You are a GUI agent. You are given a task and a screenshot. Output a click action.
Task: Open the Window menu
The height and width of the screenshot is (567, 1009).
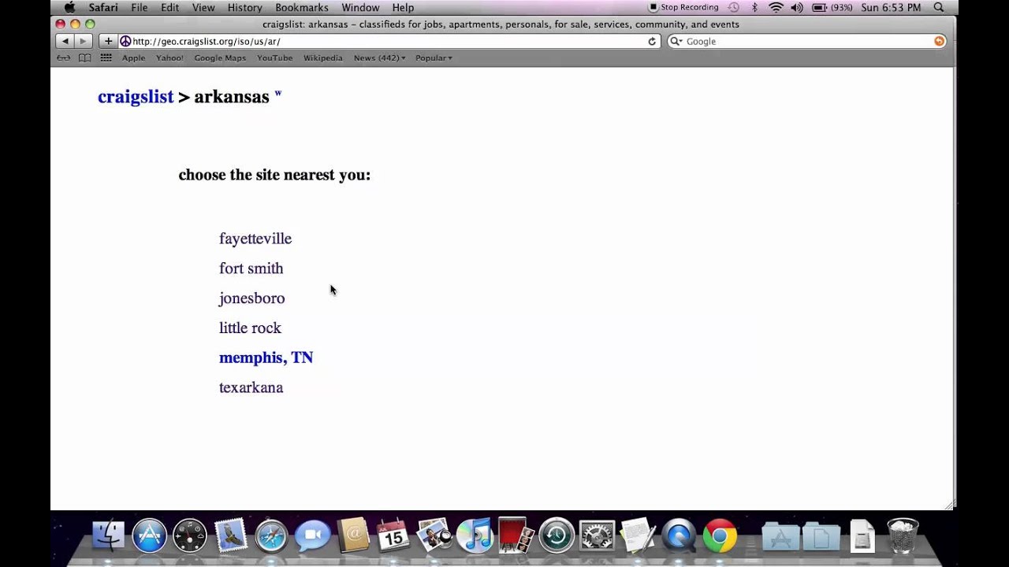(360, 8)
